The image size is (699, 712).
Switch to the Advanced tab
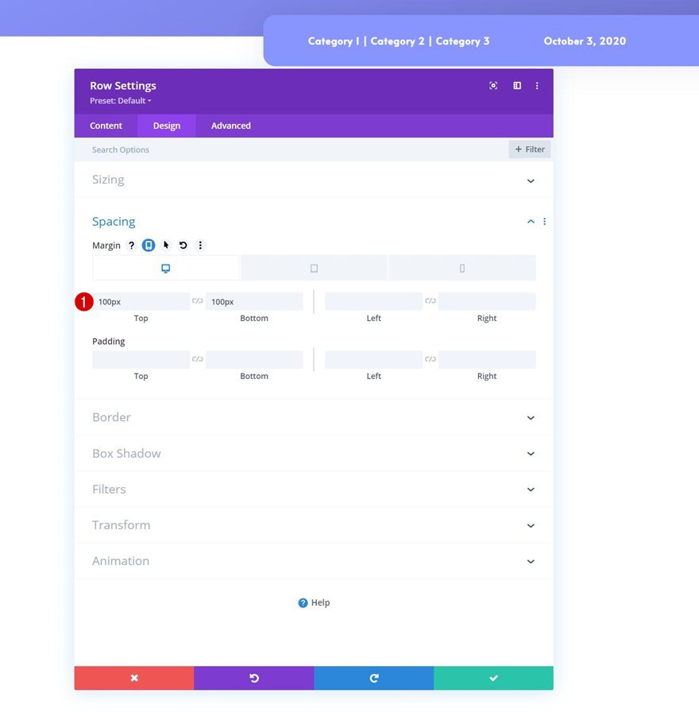click(x=230, y=125)
